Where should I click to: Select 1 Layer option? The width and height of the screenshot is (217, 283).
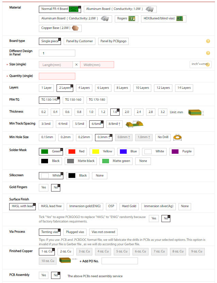point(46,88)
